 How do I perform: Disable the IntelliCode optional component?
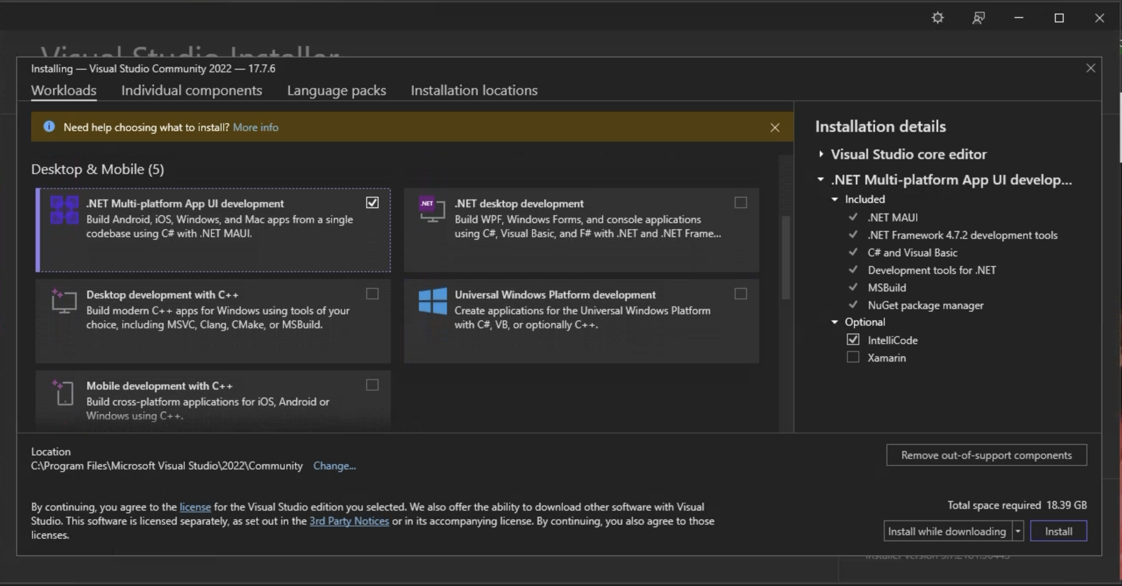(852, 339)
